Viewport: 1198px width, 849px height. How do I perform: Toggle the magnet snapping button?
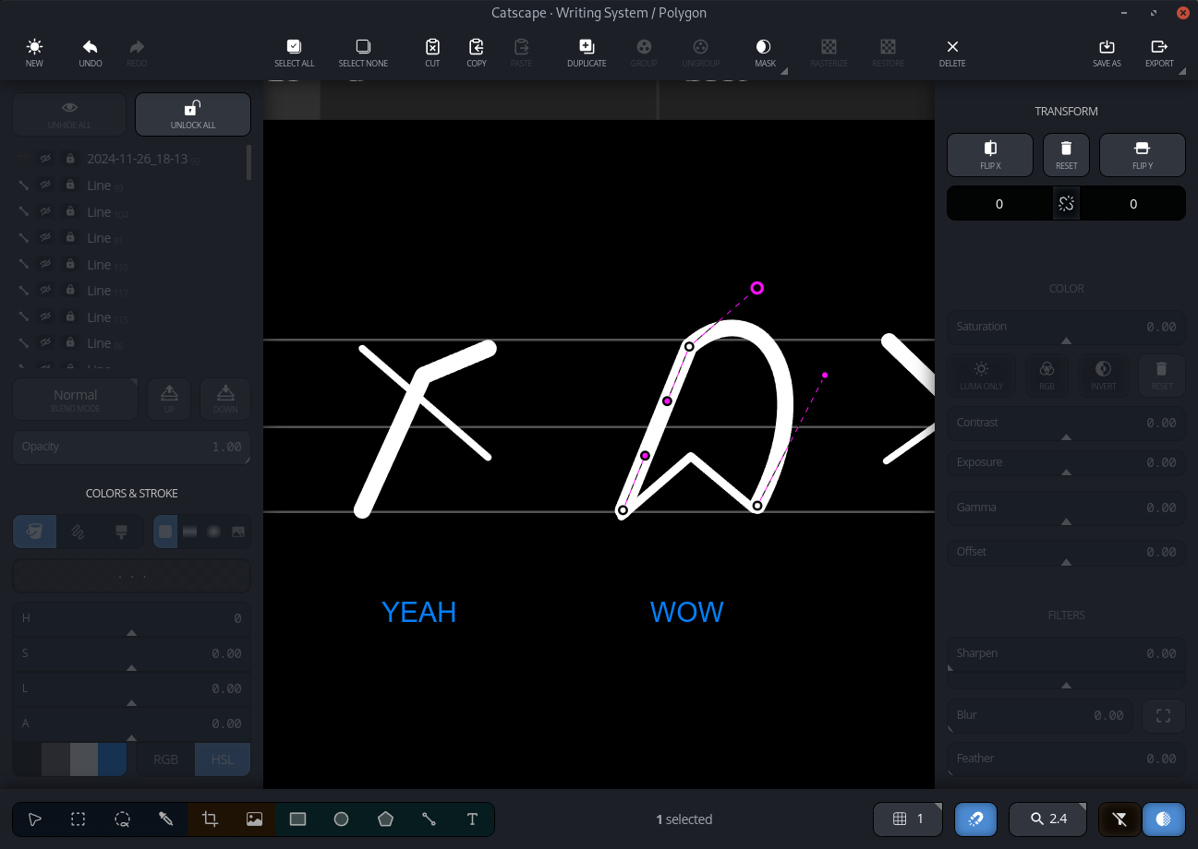click(976, 819)
